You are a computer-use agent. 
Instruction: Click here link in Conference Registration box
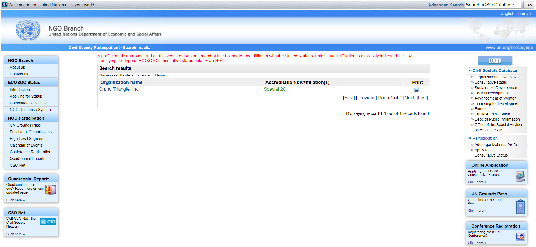[477, 243]
